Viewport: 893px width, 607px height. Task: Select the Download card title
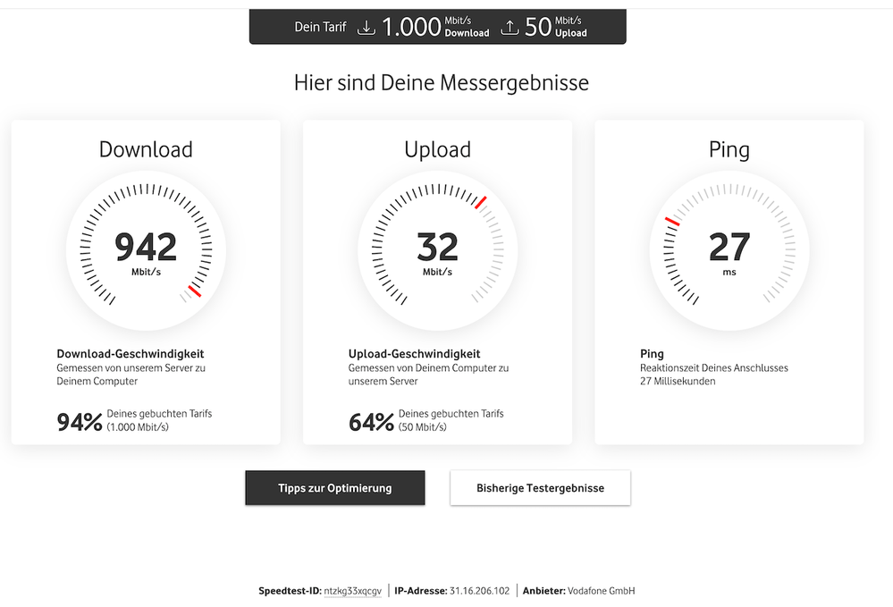click(x=146, y=150)
